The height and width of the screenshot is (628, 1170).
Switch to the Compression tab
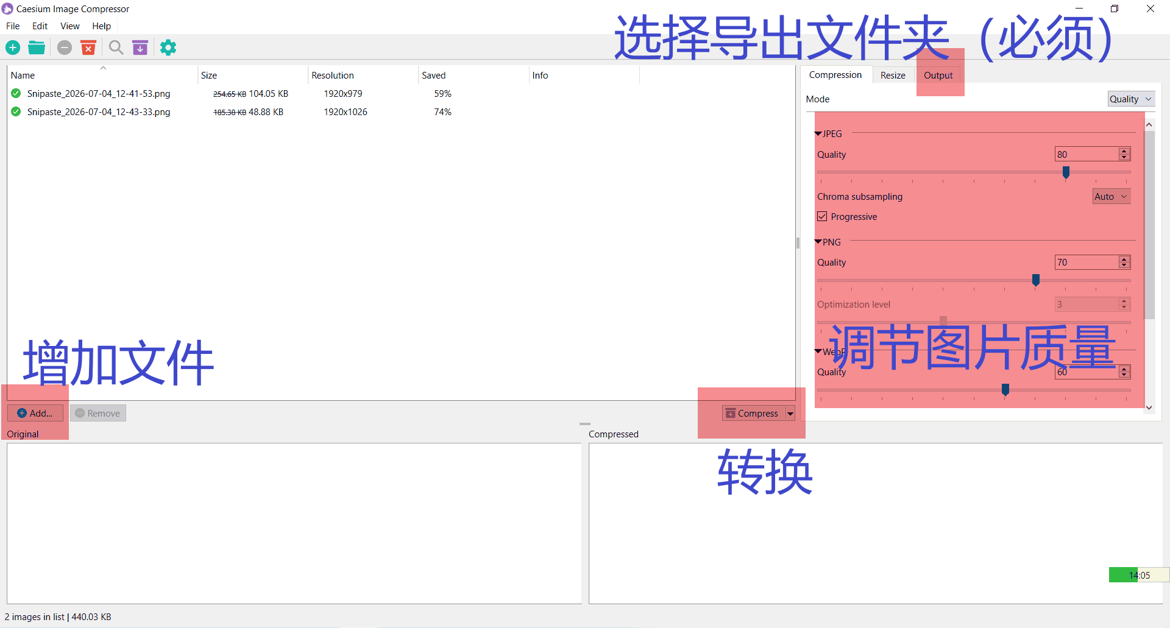835,75
